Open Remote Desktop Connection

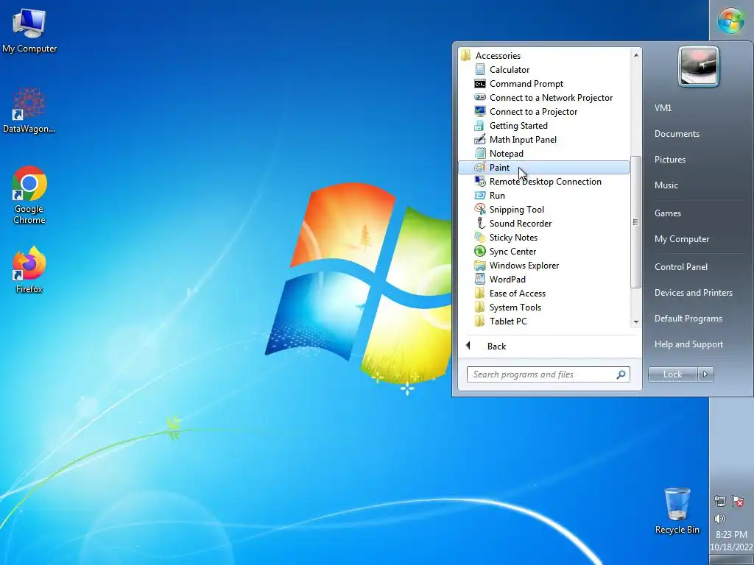tap(543, 181)
